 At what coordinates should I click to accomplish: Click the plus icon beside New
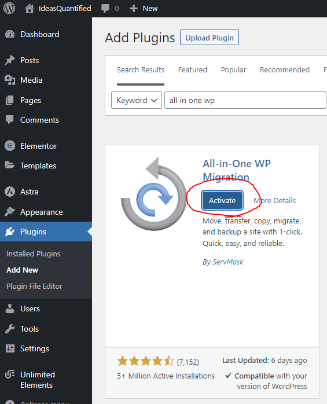(x=134, y=9)
